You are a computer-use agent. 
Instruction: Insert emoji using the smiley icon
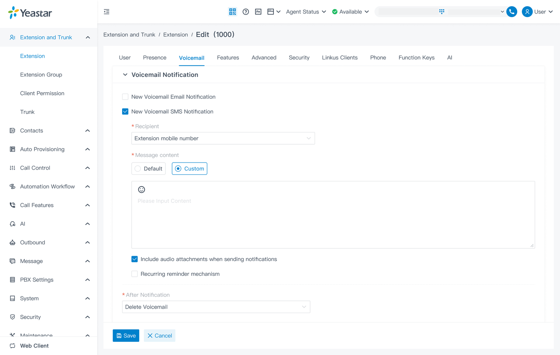141,189
